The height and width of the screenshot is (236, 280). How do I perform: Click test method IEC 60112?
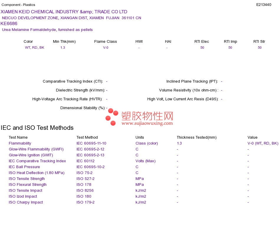pos(85,161)
